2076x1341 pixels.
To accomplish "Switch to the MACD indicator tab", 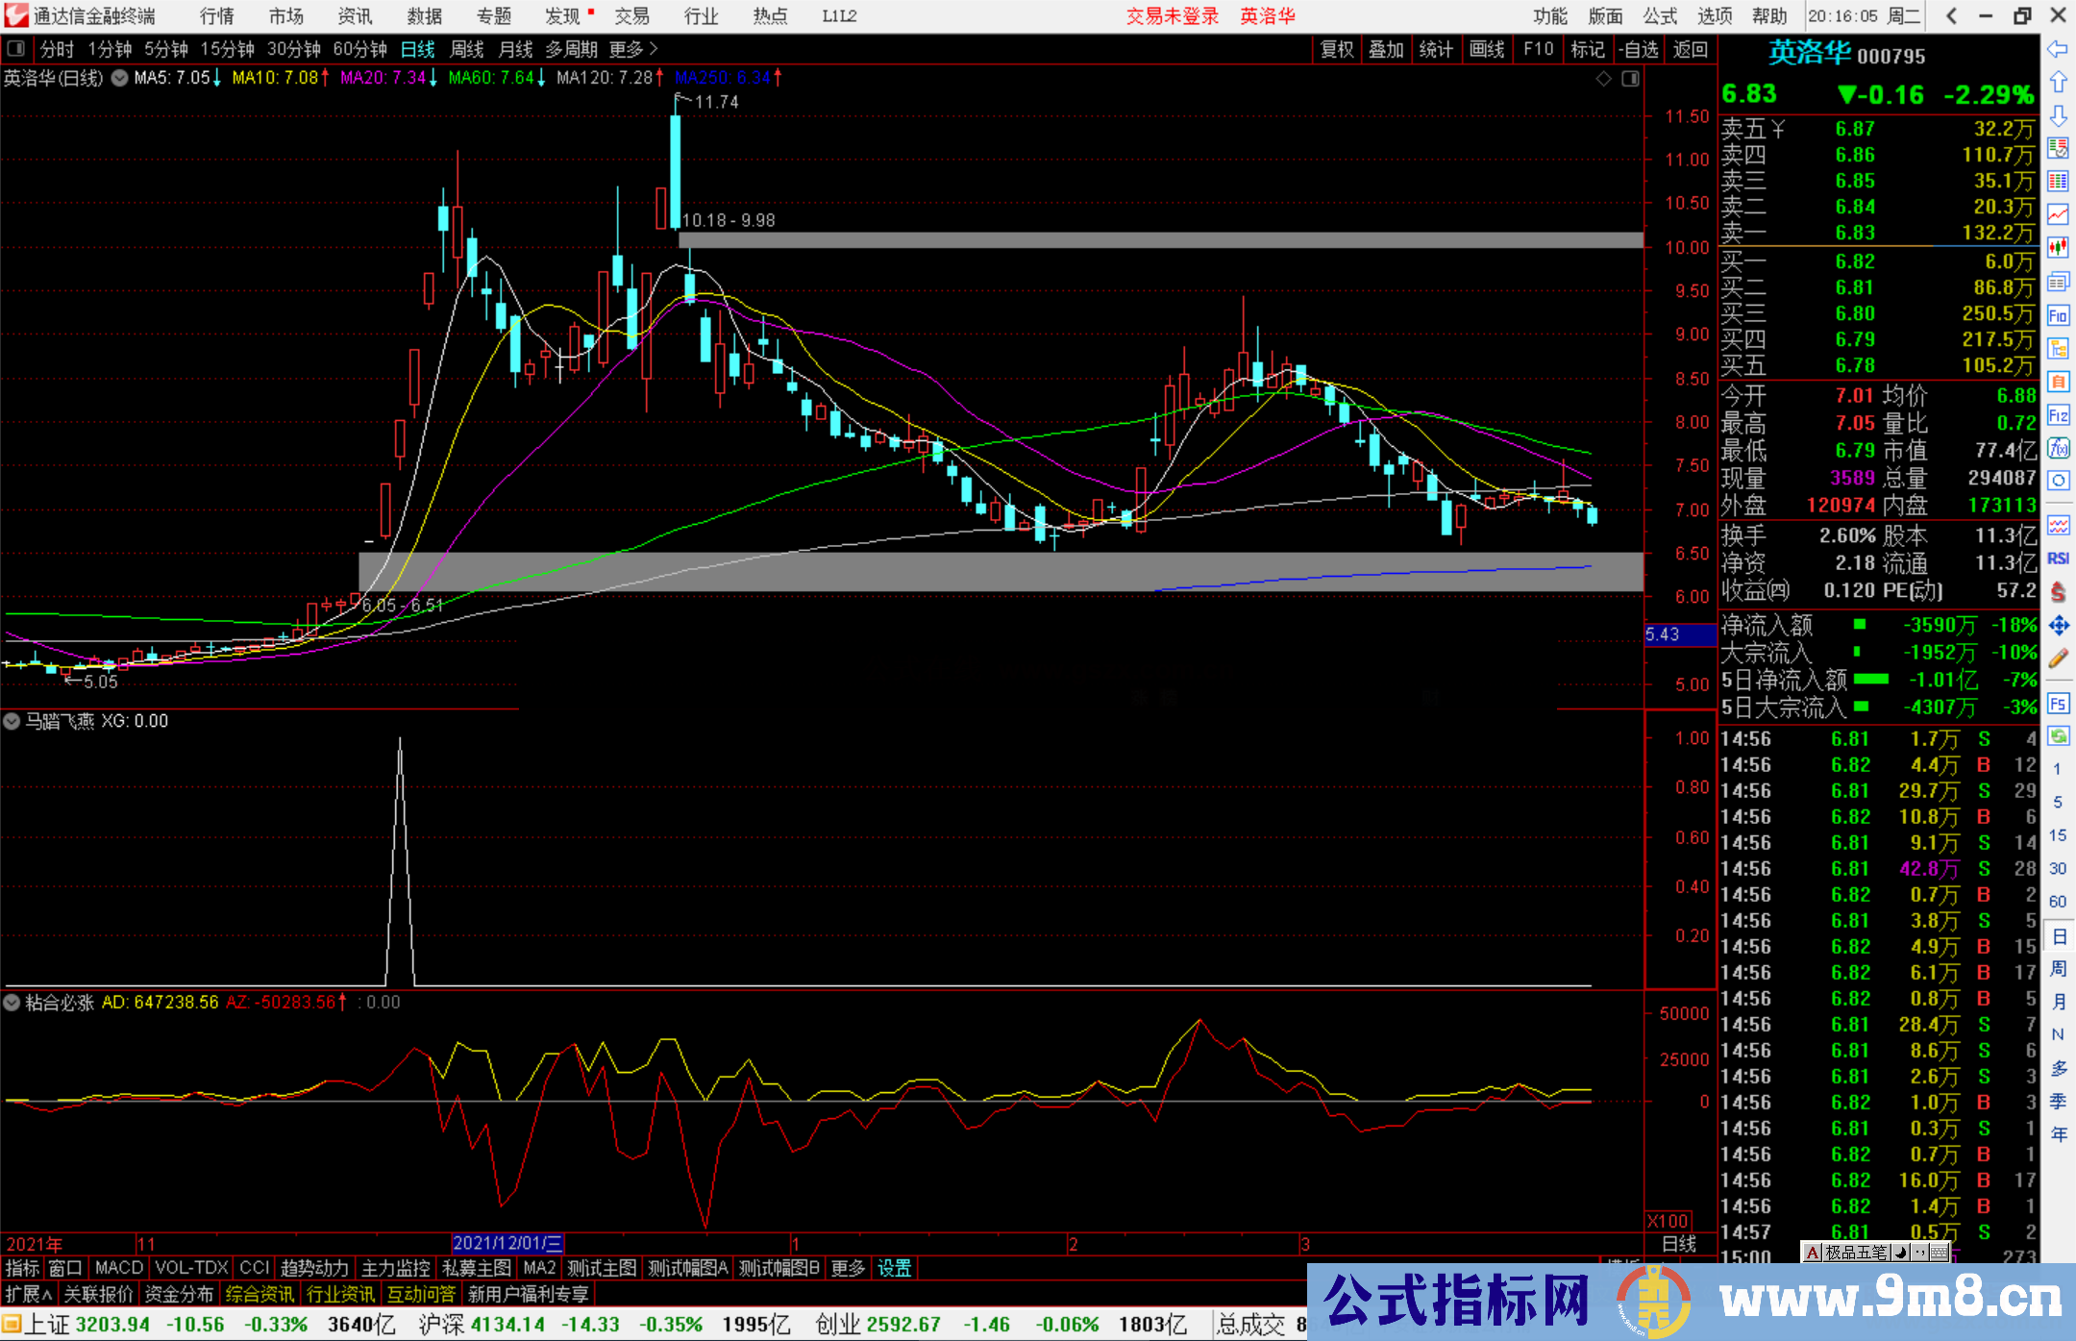I will (x=117, y=1268).
